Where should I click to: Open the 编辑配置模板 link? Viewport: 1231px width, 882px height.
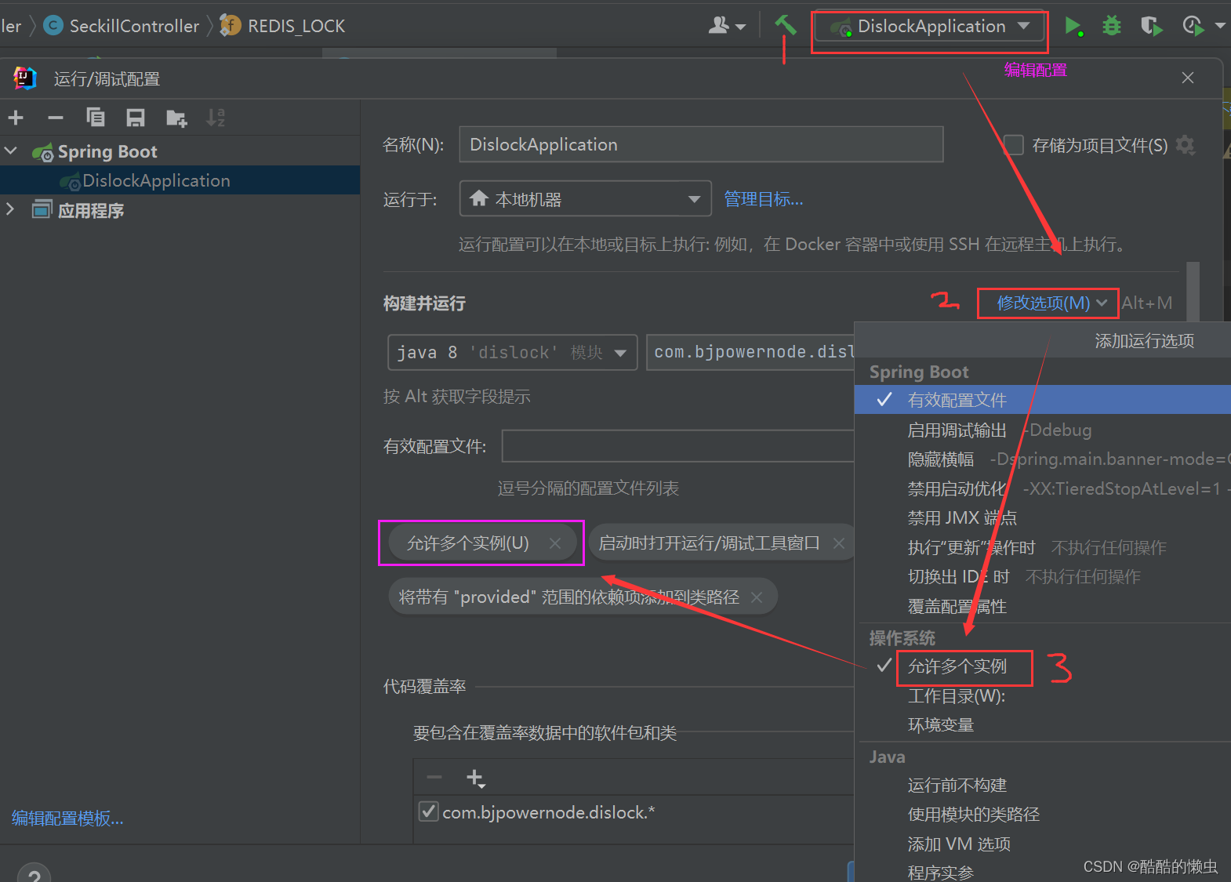tap(67, 818)
